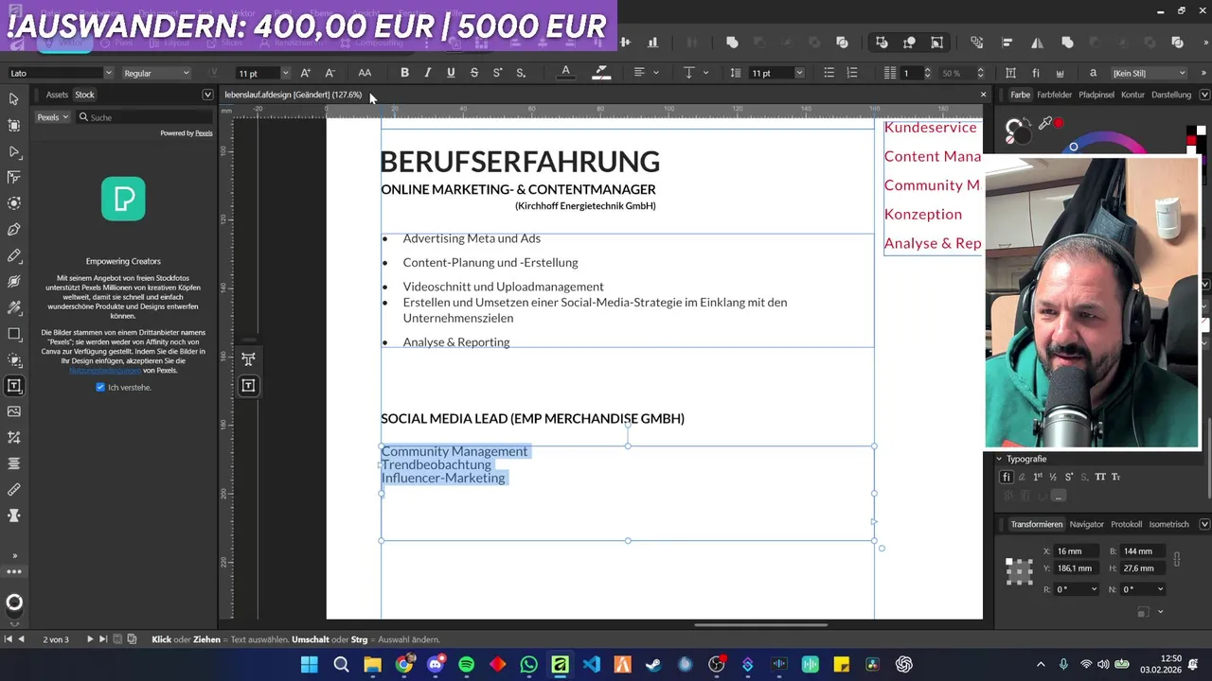Image resolution: width=1212 pixels, height=681 pixels.
Task: Open the Regular font style dropdown
Action: (x=186, y=73)
